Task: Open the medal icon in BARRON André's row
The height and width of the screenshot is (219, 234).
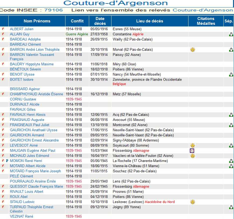Action: [x=193, y=50]
